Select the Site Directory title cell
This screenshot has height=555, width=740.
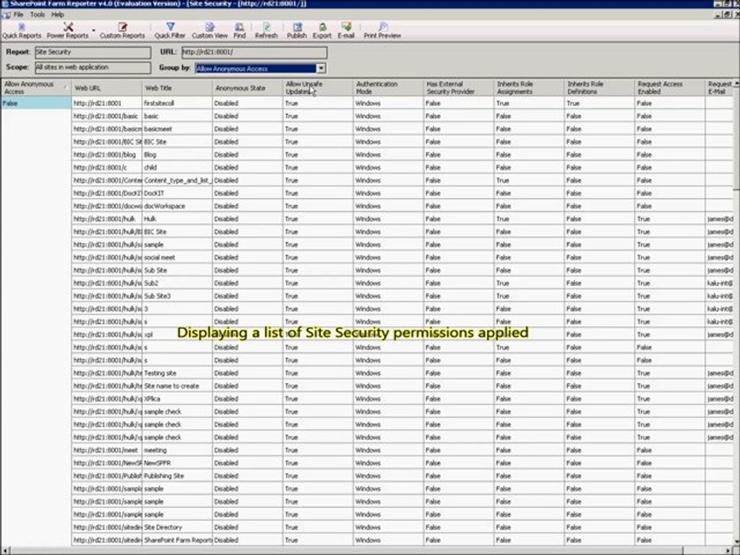click(177, 527)
